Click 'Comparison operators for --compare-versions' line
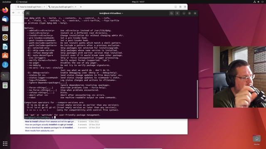The height and width of the screenshot is (149, 266). 54,102
